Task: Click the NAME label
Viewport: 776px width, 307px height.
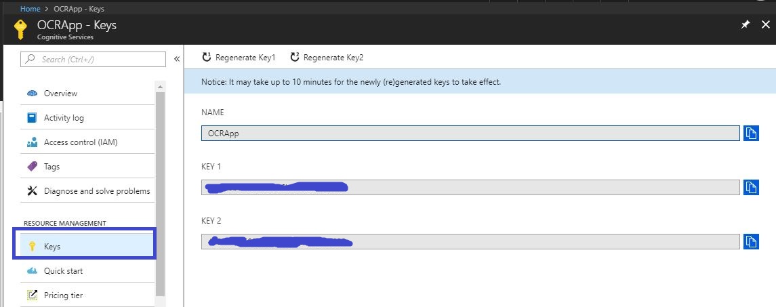Action: click(x=213, y=112)
